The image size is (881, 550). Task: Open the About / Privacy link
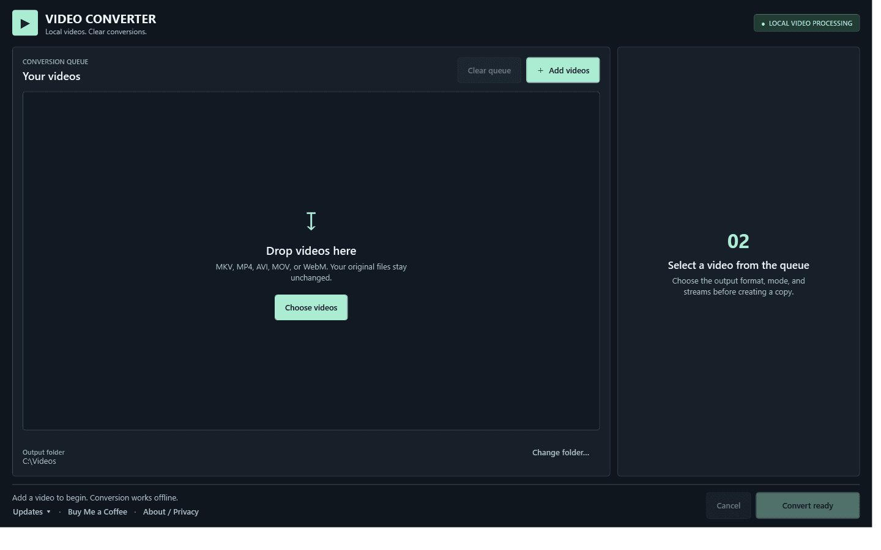click(x=171, y=512)
